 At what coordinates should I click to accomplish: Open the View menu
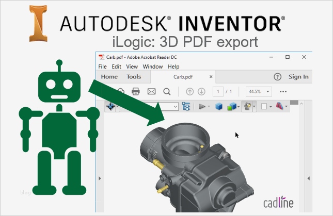pyautogui.click(x=132, y=67)
